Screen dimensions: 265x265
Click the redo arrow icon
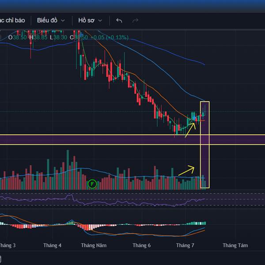(x=135, y=21)
